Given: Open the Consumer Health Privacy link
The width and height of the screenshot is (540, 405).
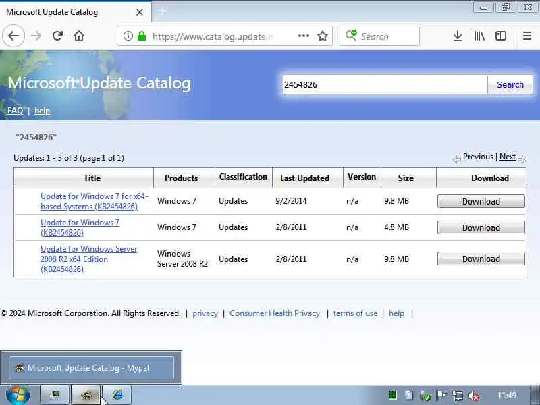Looking at the screenshot, I should point(275,313).
